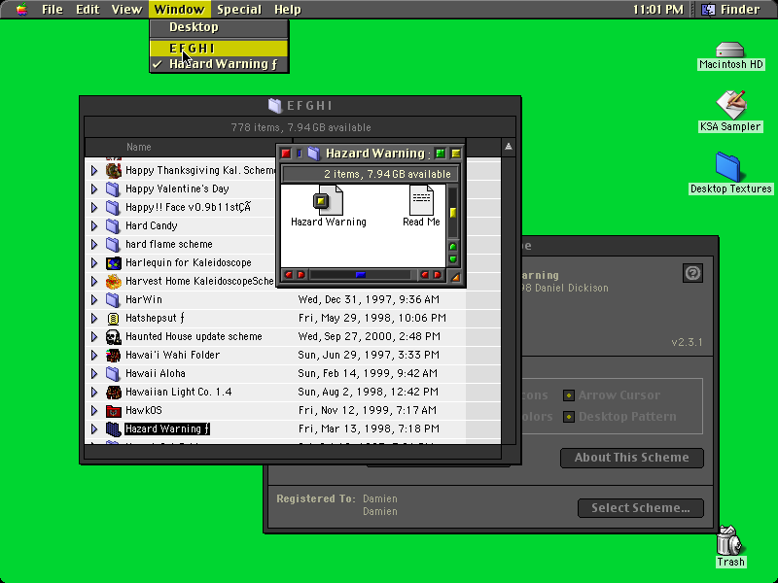Image resolution: width=778 pixels, height=583 pixels.
Task: Click the About This Scheme button
Action: coord(631,458)
